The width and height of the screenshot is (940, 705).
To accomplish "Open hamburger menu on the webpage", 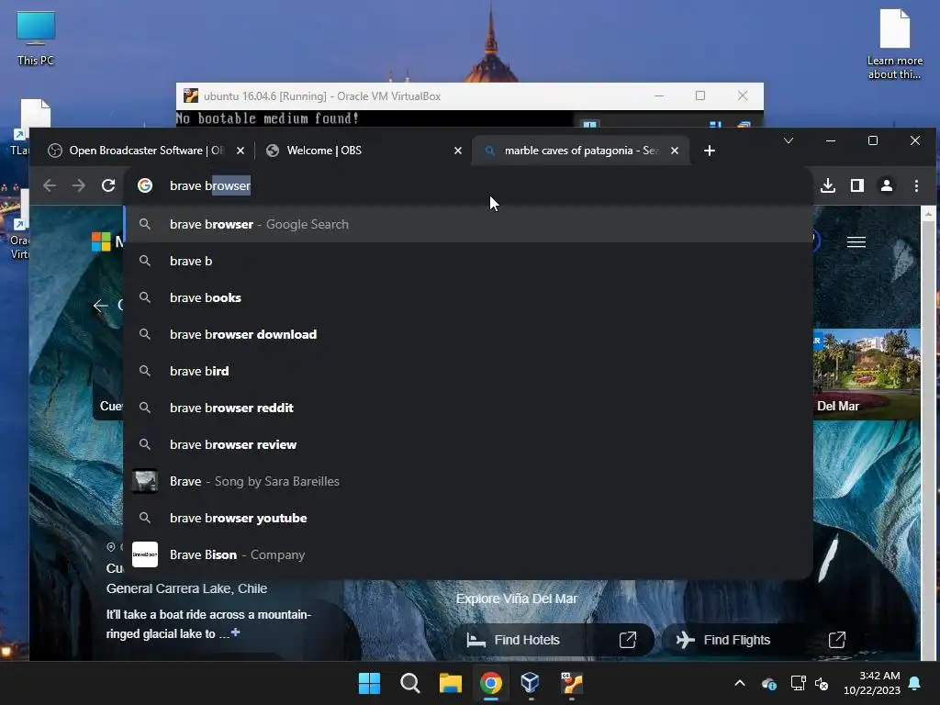I will tap(856, 241).
